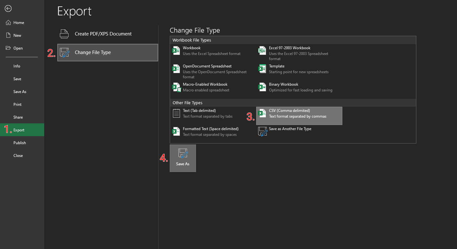Image resolution: width=457 pixels, height=249 pixels.
Task: Select Save as Another File Type label
Action: coord(290,129)
